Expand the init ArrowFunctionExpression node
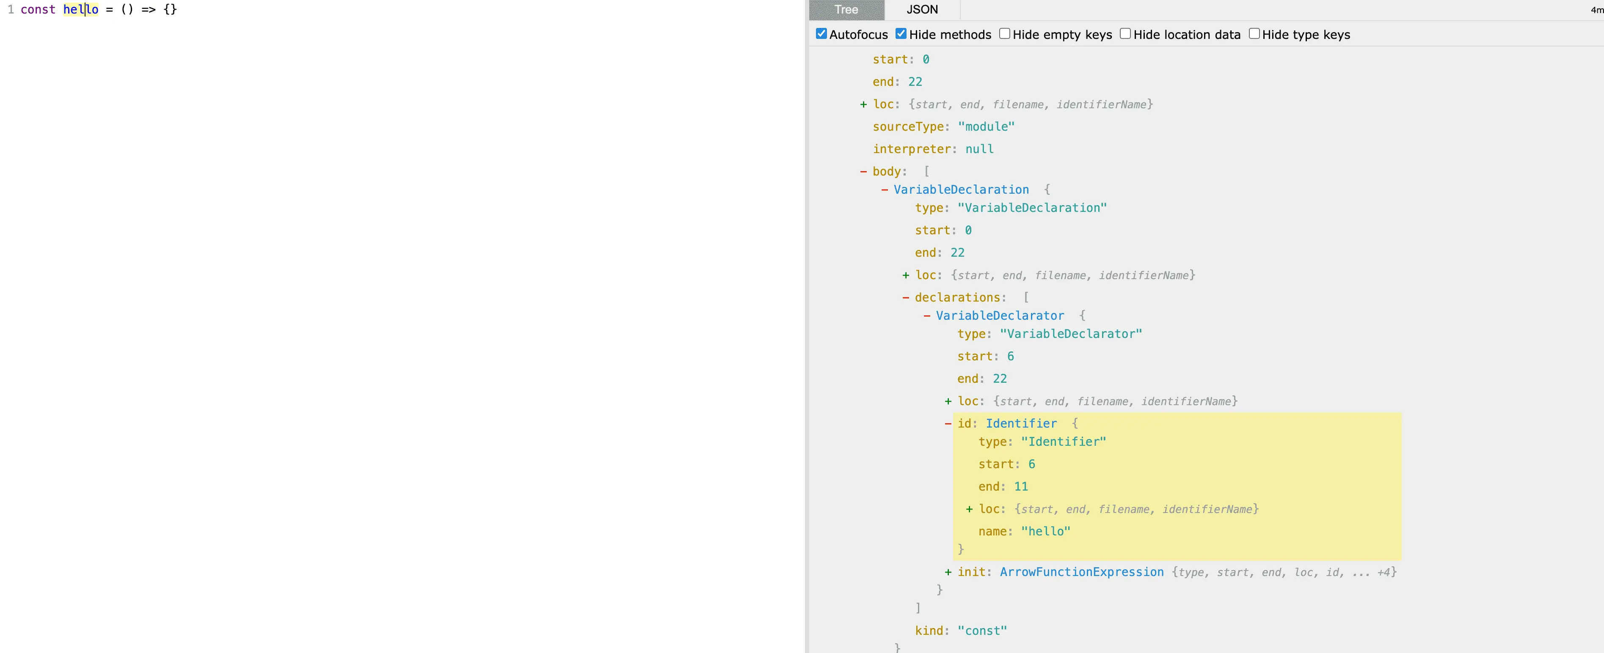Image resolution: width=1604 pixels, height=653 pixels. [948, 573]
